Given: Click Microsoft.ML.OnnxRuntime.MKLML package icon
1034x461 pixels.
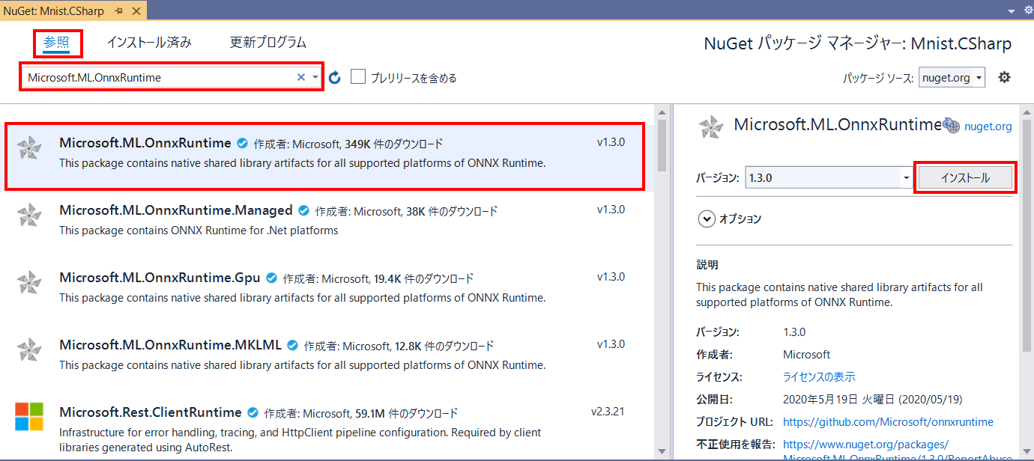Looking at the screenshot, I should coord(29,350).
